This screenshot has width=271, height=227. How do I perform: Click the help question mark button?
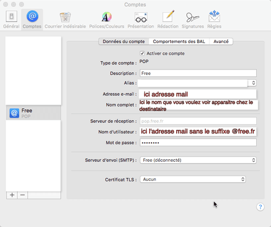click(x=260, y=207)
